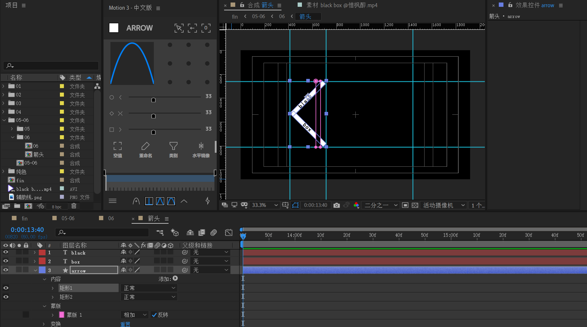
Task: Click the snapshot camera icon in viewer
Action: pos(336,205)
